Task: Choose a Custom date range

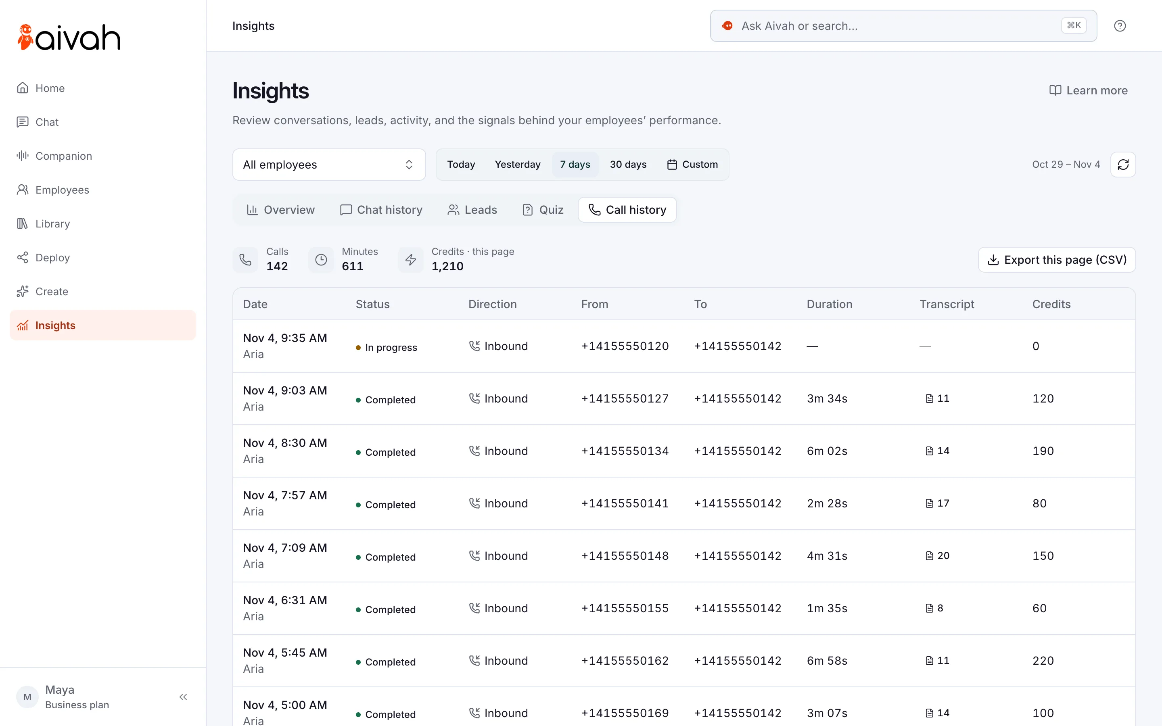Action: pos(692,165)
